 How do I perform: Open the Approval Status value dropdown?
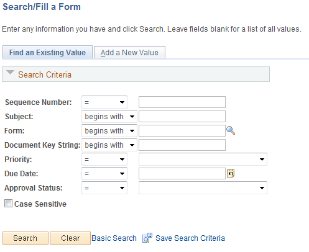coord(203,188)
